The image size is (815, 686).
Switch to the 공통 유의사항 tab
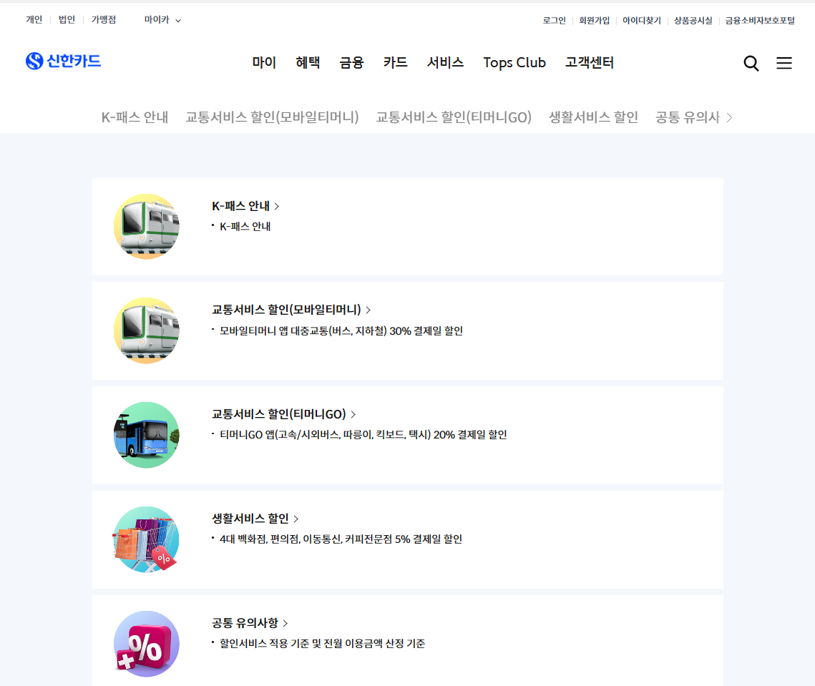pos(688,117)
